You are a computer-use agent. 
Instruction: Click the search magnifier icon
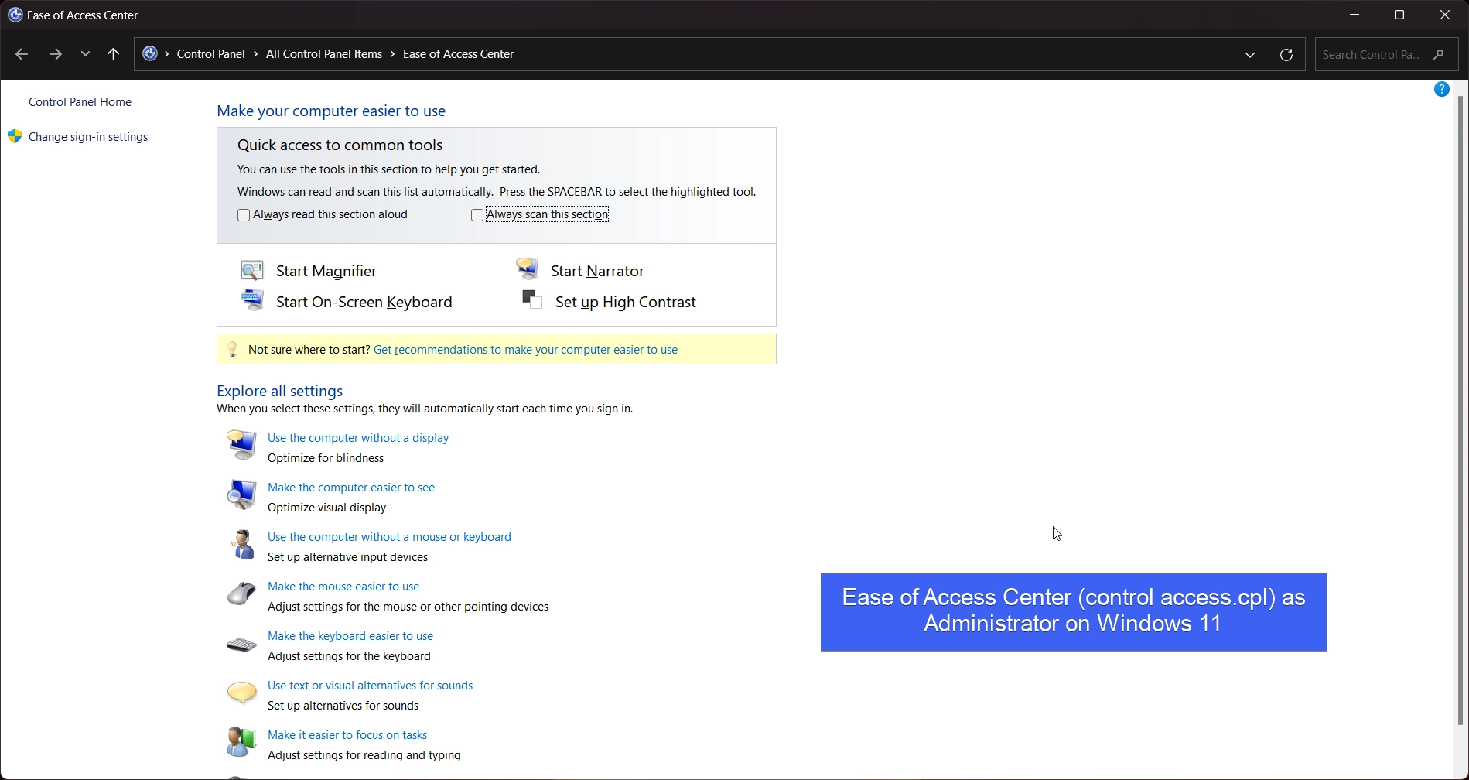pyautogui.click(x=1439, y=54)
